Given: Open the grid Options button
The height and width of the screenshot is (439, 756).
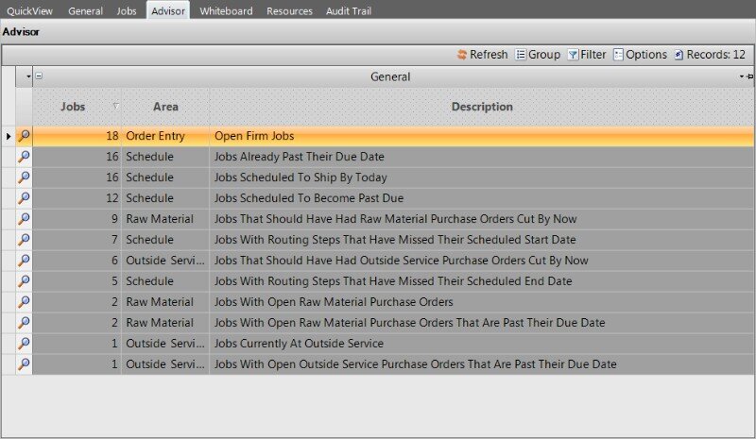Looking at the screenshot, I should (x=640, y=55).
